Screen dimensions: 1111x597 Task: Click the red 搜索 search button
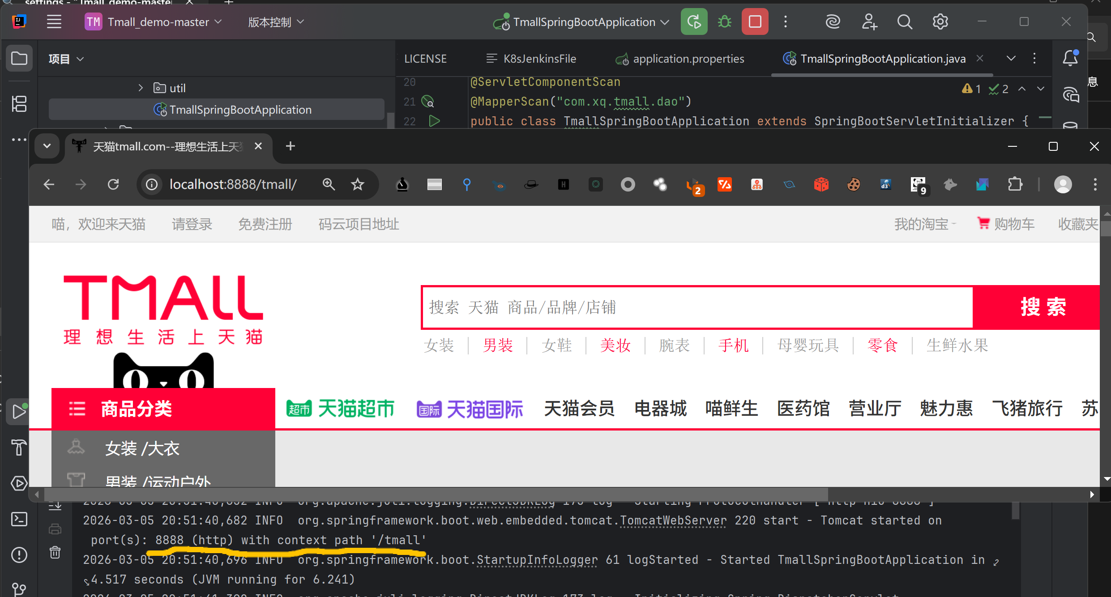tap(1042, 307)
